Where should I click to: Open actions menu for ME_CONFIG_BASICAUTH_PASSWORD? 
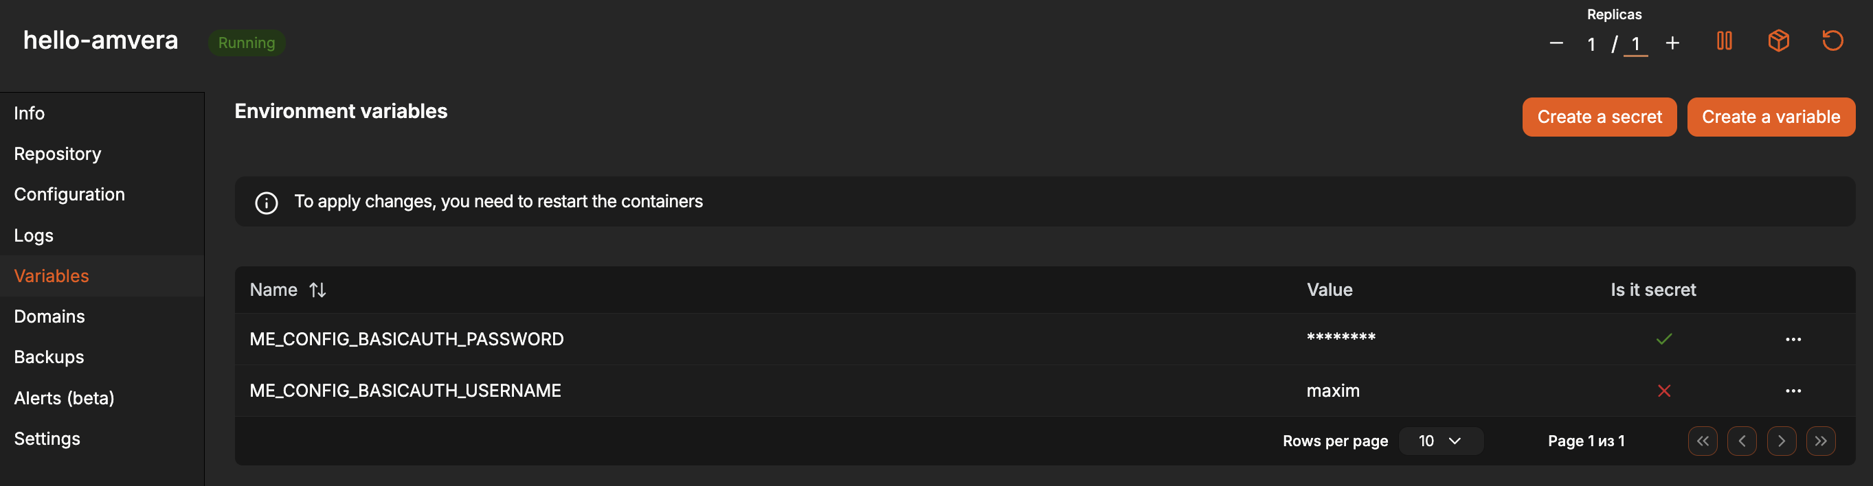pos(1793,339)
